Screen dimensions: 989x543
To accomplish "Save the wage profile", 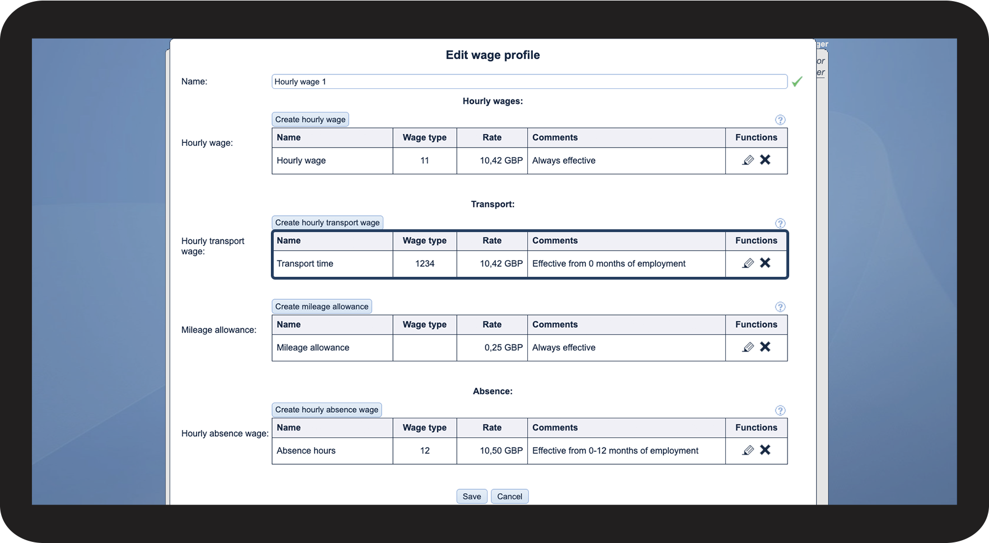I will point(472,497).
